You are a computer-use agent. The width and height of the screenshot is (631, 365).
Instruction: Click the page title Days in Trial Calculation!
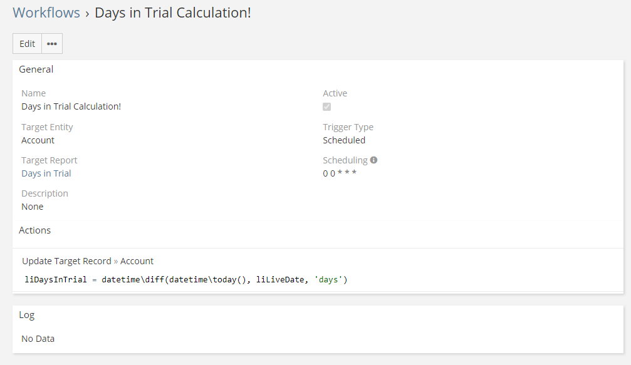173,13
